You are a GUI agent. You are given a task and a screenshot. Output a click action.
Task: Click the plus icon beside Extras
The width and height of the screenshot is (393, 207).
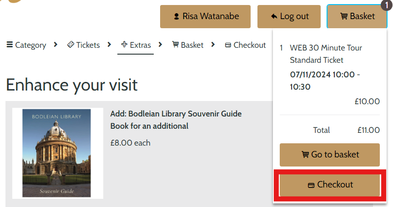pos(124,45)
